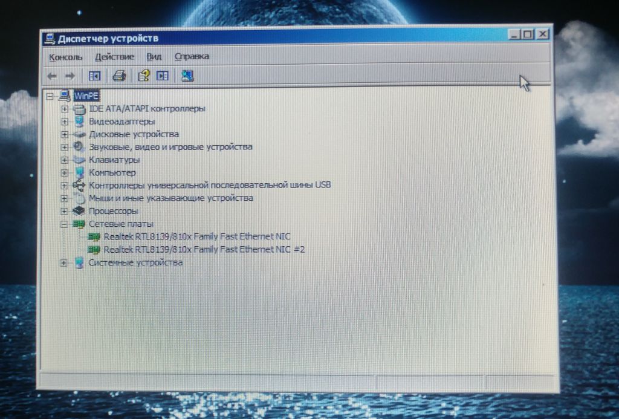Click the Диспетчер устройств title bar icon
Screen dimensions: 619x419
pos(50,39)
